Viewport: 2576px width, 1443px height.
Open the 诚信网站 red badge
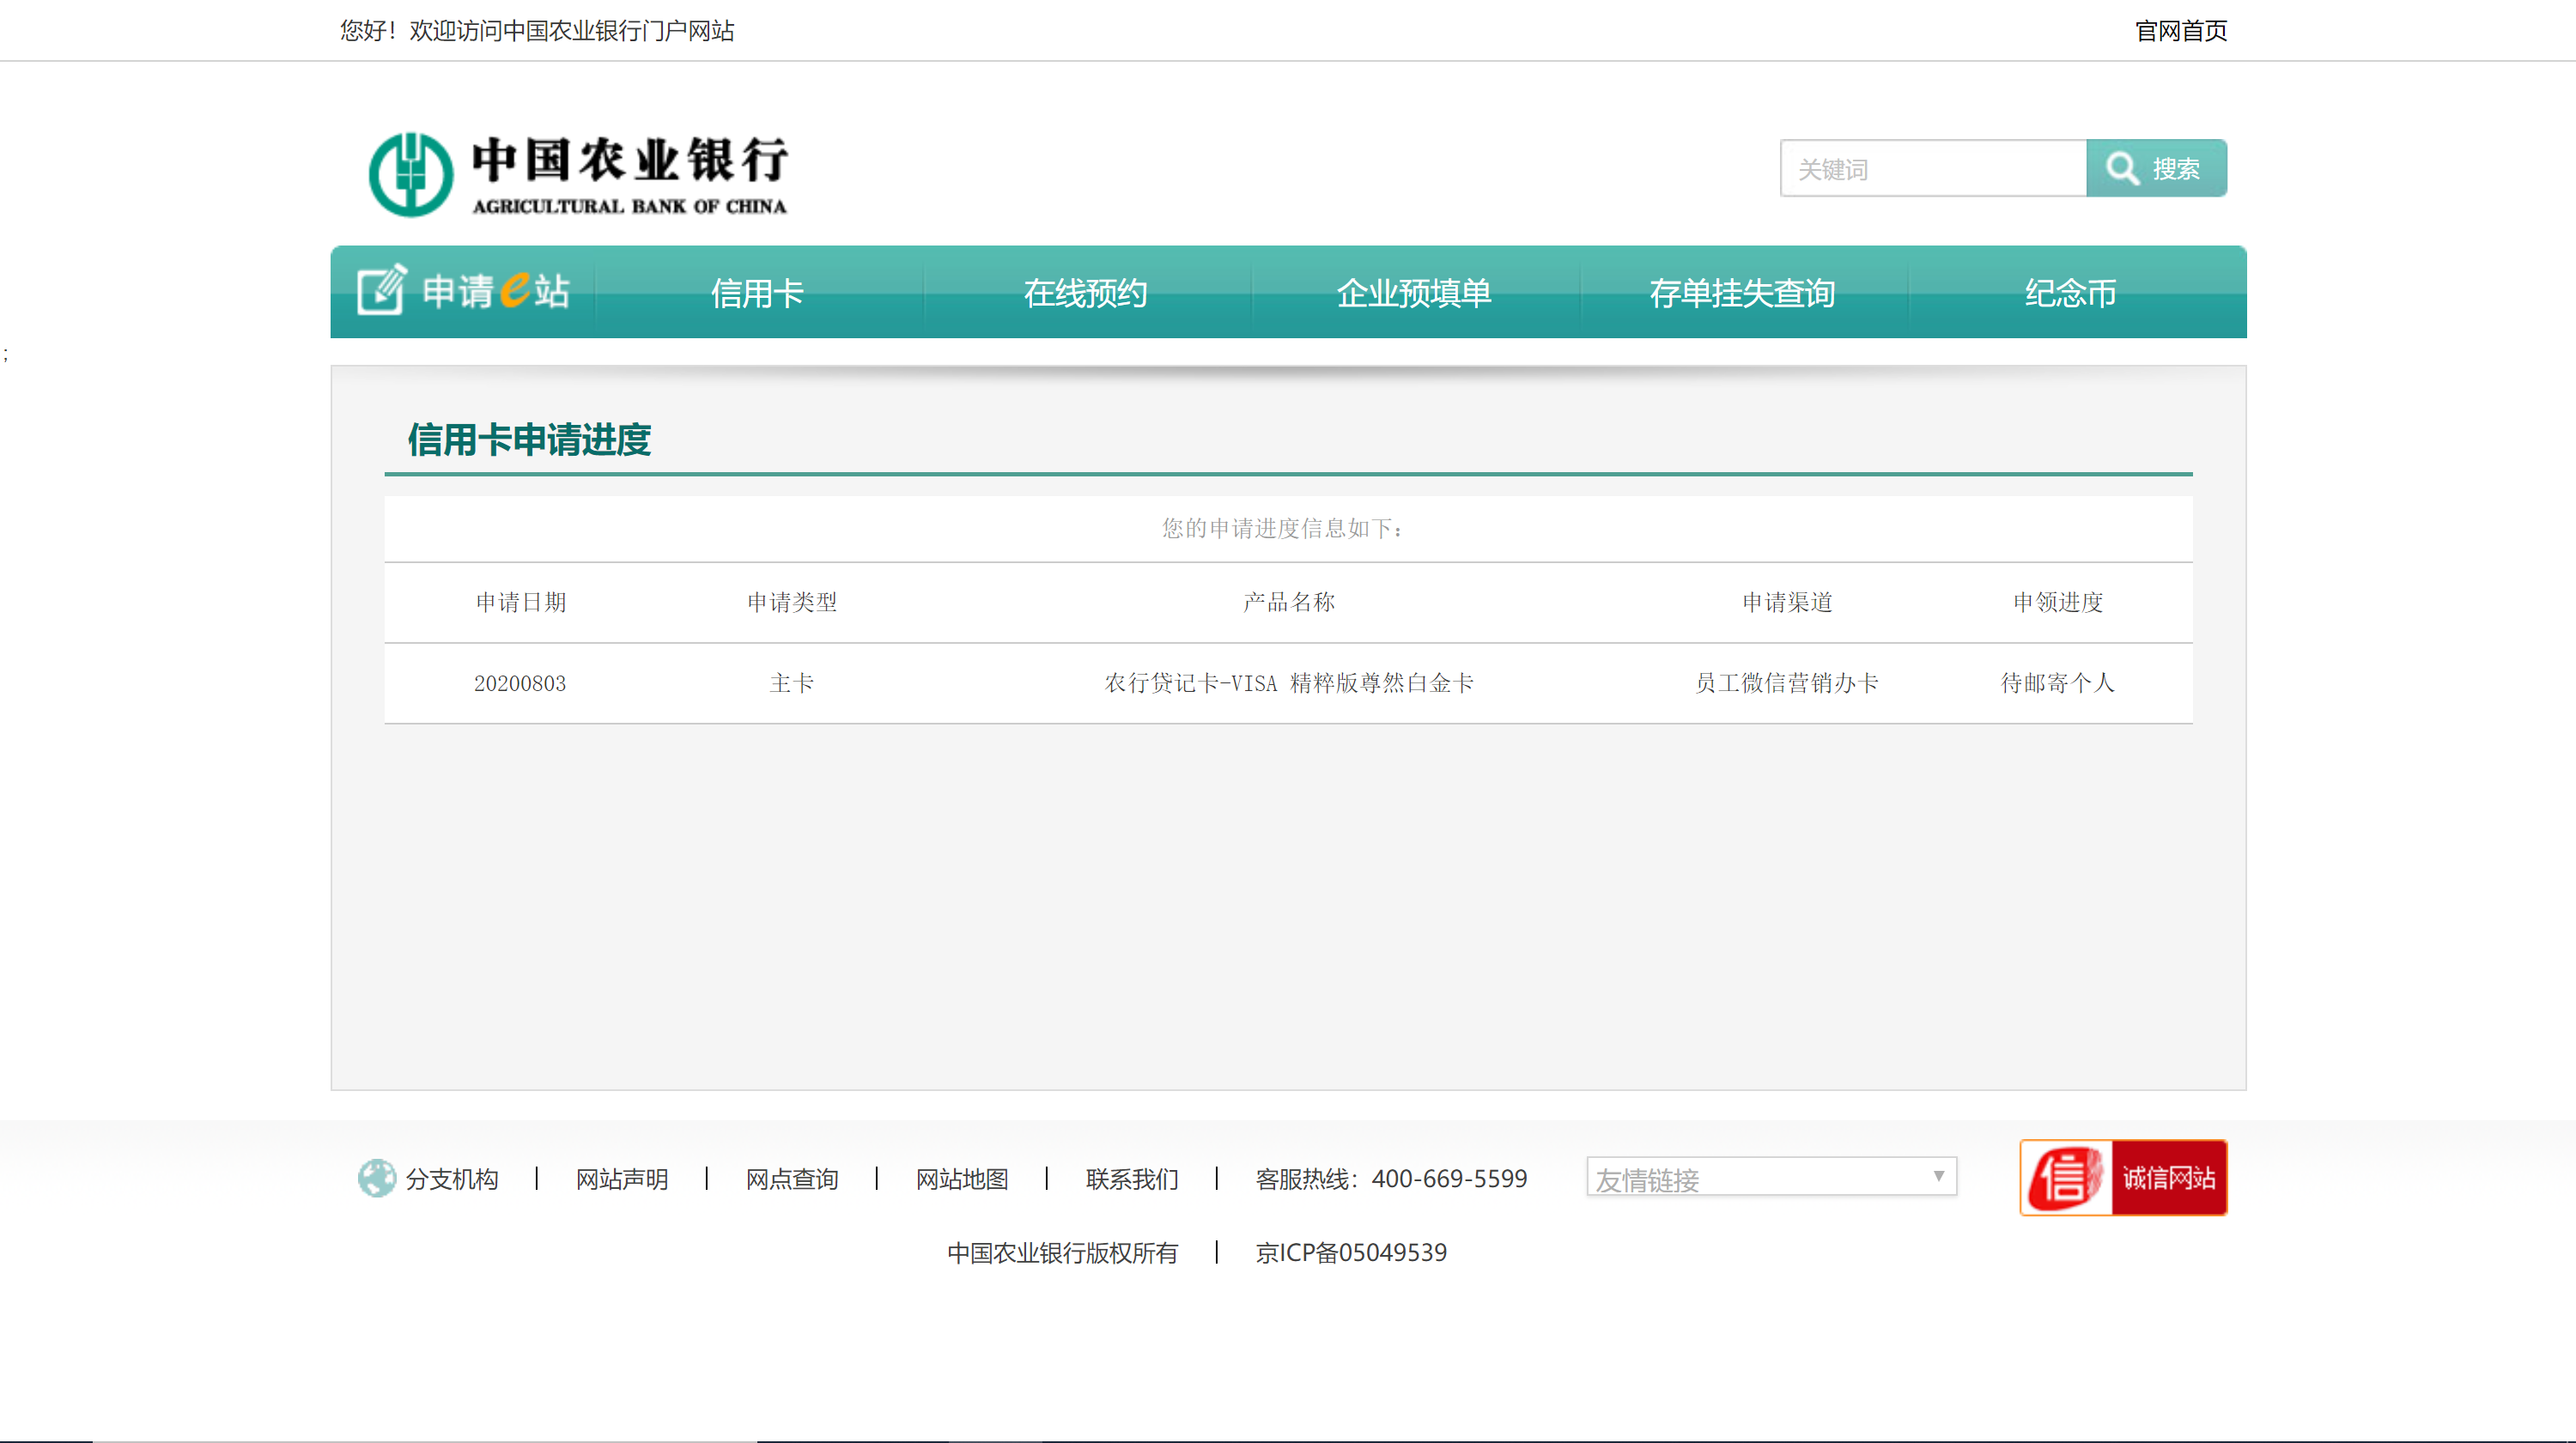tap(2123, 1177)
